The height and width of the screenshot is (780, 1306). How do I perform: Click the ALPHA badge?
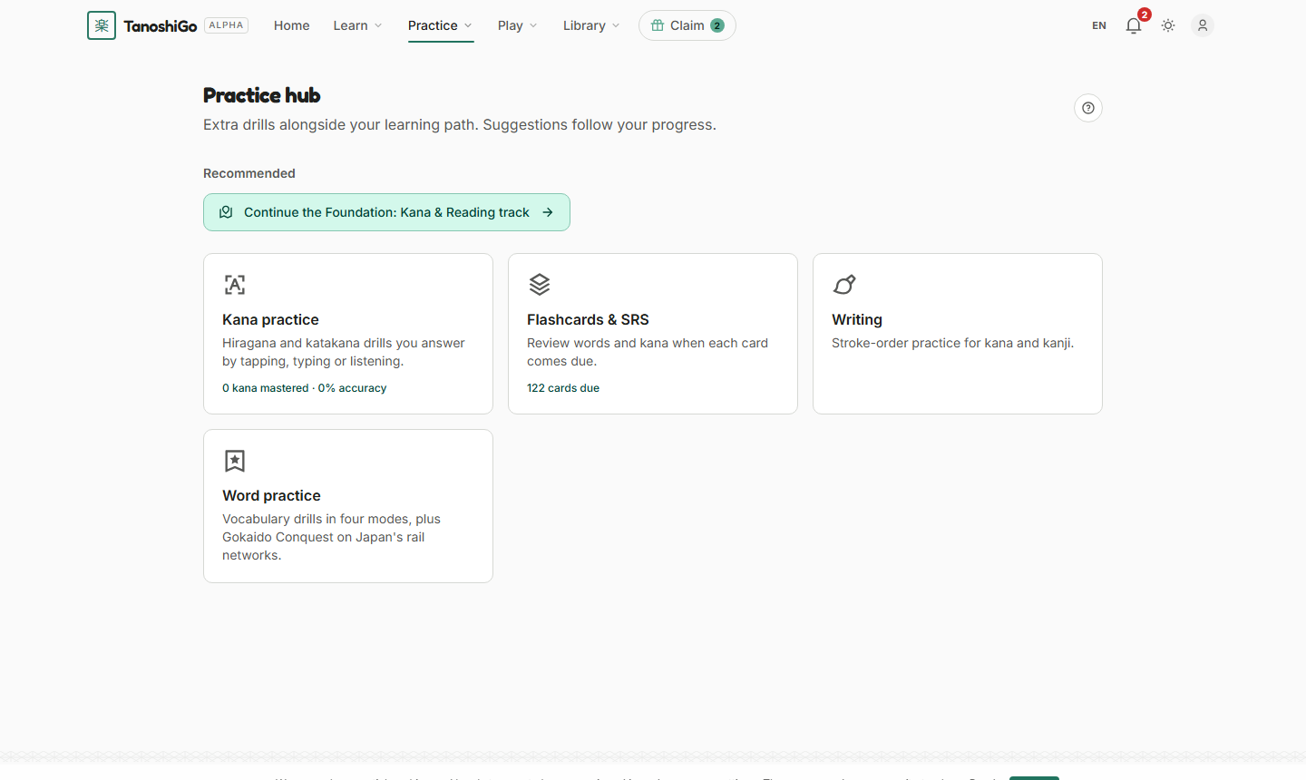227,25
